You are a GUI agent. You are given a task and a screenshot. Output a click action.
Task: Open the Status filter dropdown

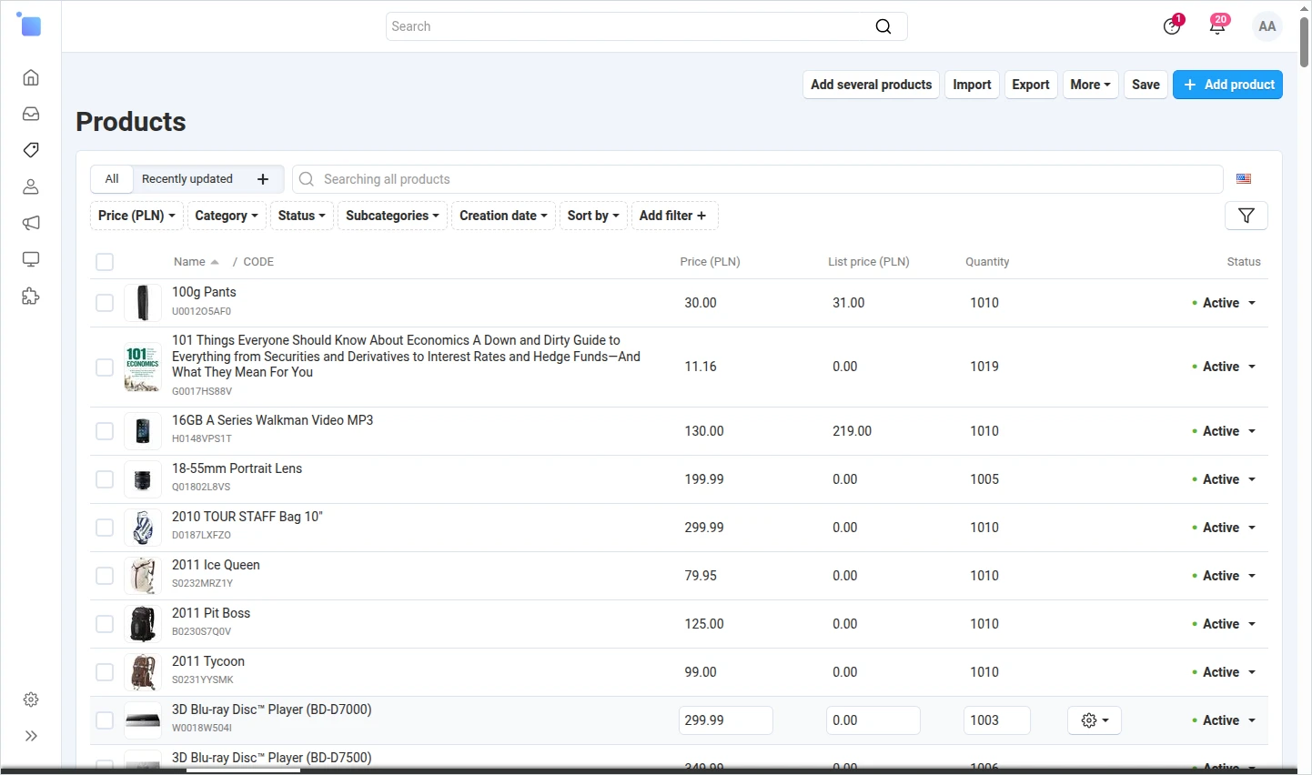302,216
